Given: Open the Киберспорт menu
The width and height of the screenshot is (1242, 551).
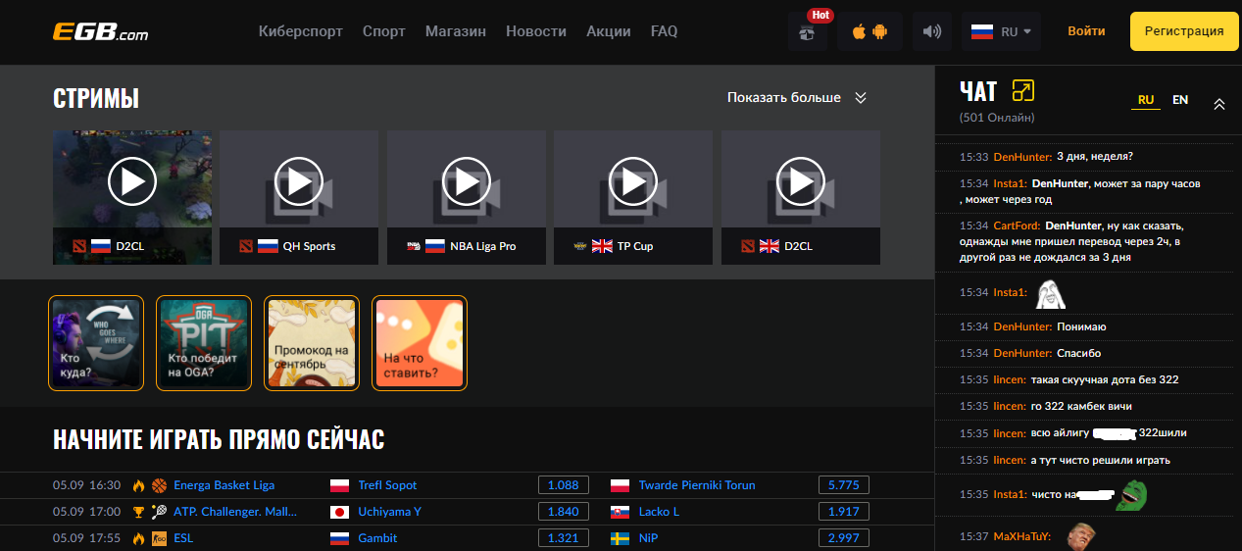Looking at the screenshot, I should coord(301,31).
